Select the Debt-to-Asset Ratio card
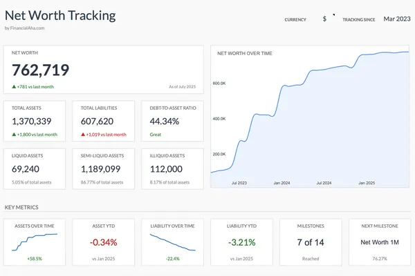This screenshot has width=415, height=276. coord(172,121)
